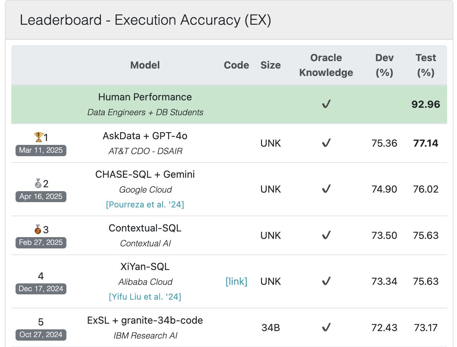Open the Yifu Liu et al. '24 paper link
Screen dimensions: 457x347
[145, 297]
